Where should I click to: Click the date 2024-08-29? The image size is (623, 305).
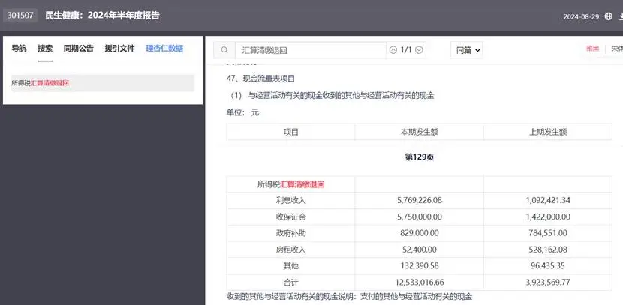point(581,17)
